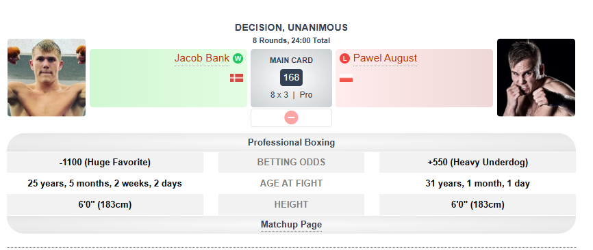Image resolution: width=593 pixels, height=250 pixels.
Task: Click the +550 Heavy Underdog odds
Action: tap(478, 163)
